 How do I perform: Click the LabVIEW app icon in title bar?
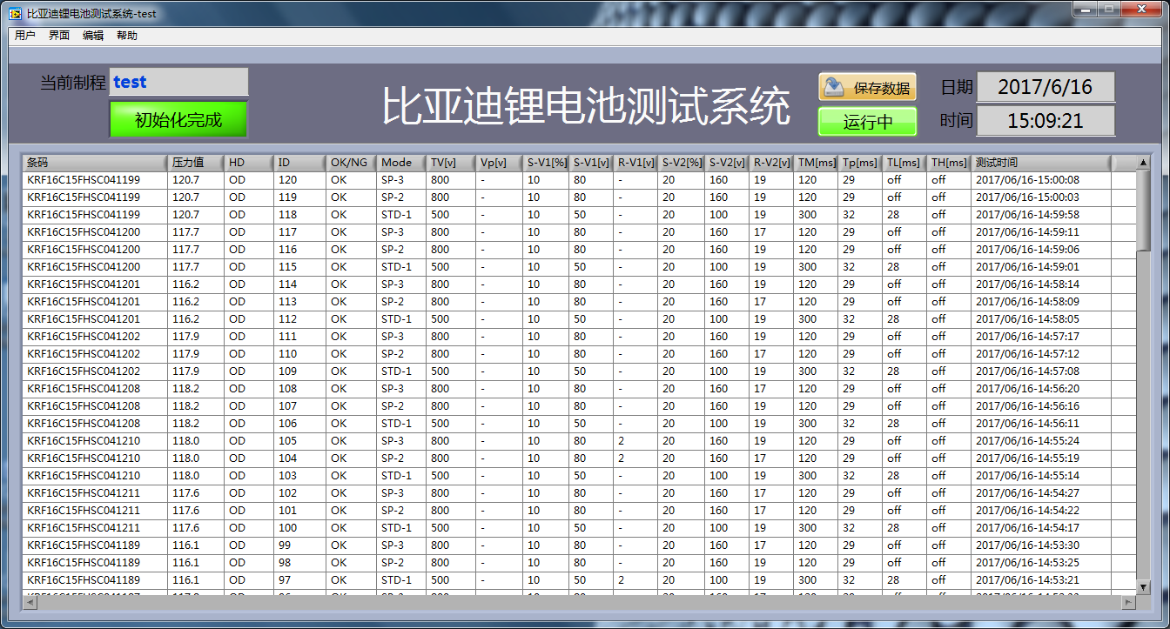(15, 14)
